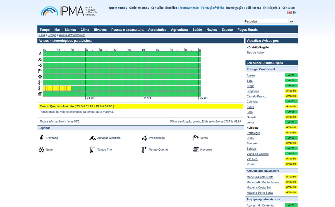Select the Faro district
This screenshot has width=335, height=207.
pos(250,112)
